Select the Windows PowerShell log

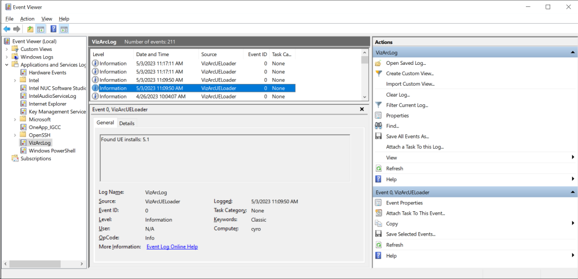[52, 150]
